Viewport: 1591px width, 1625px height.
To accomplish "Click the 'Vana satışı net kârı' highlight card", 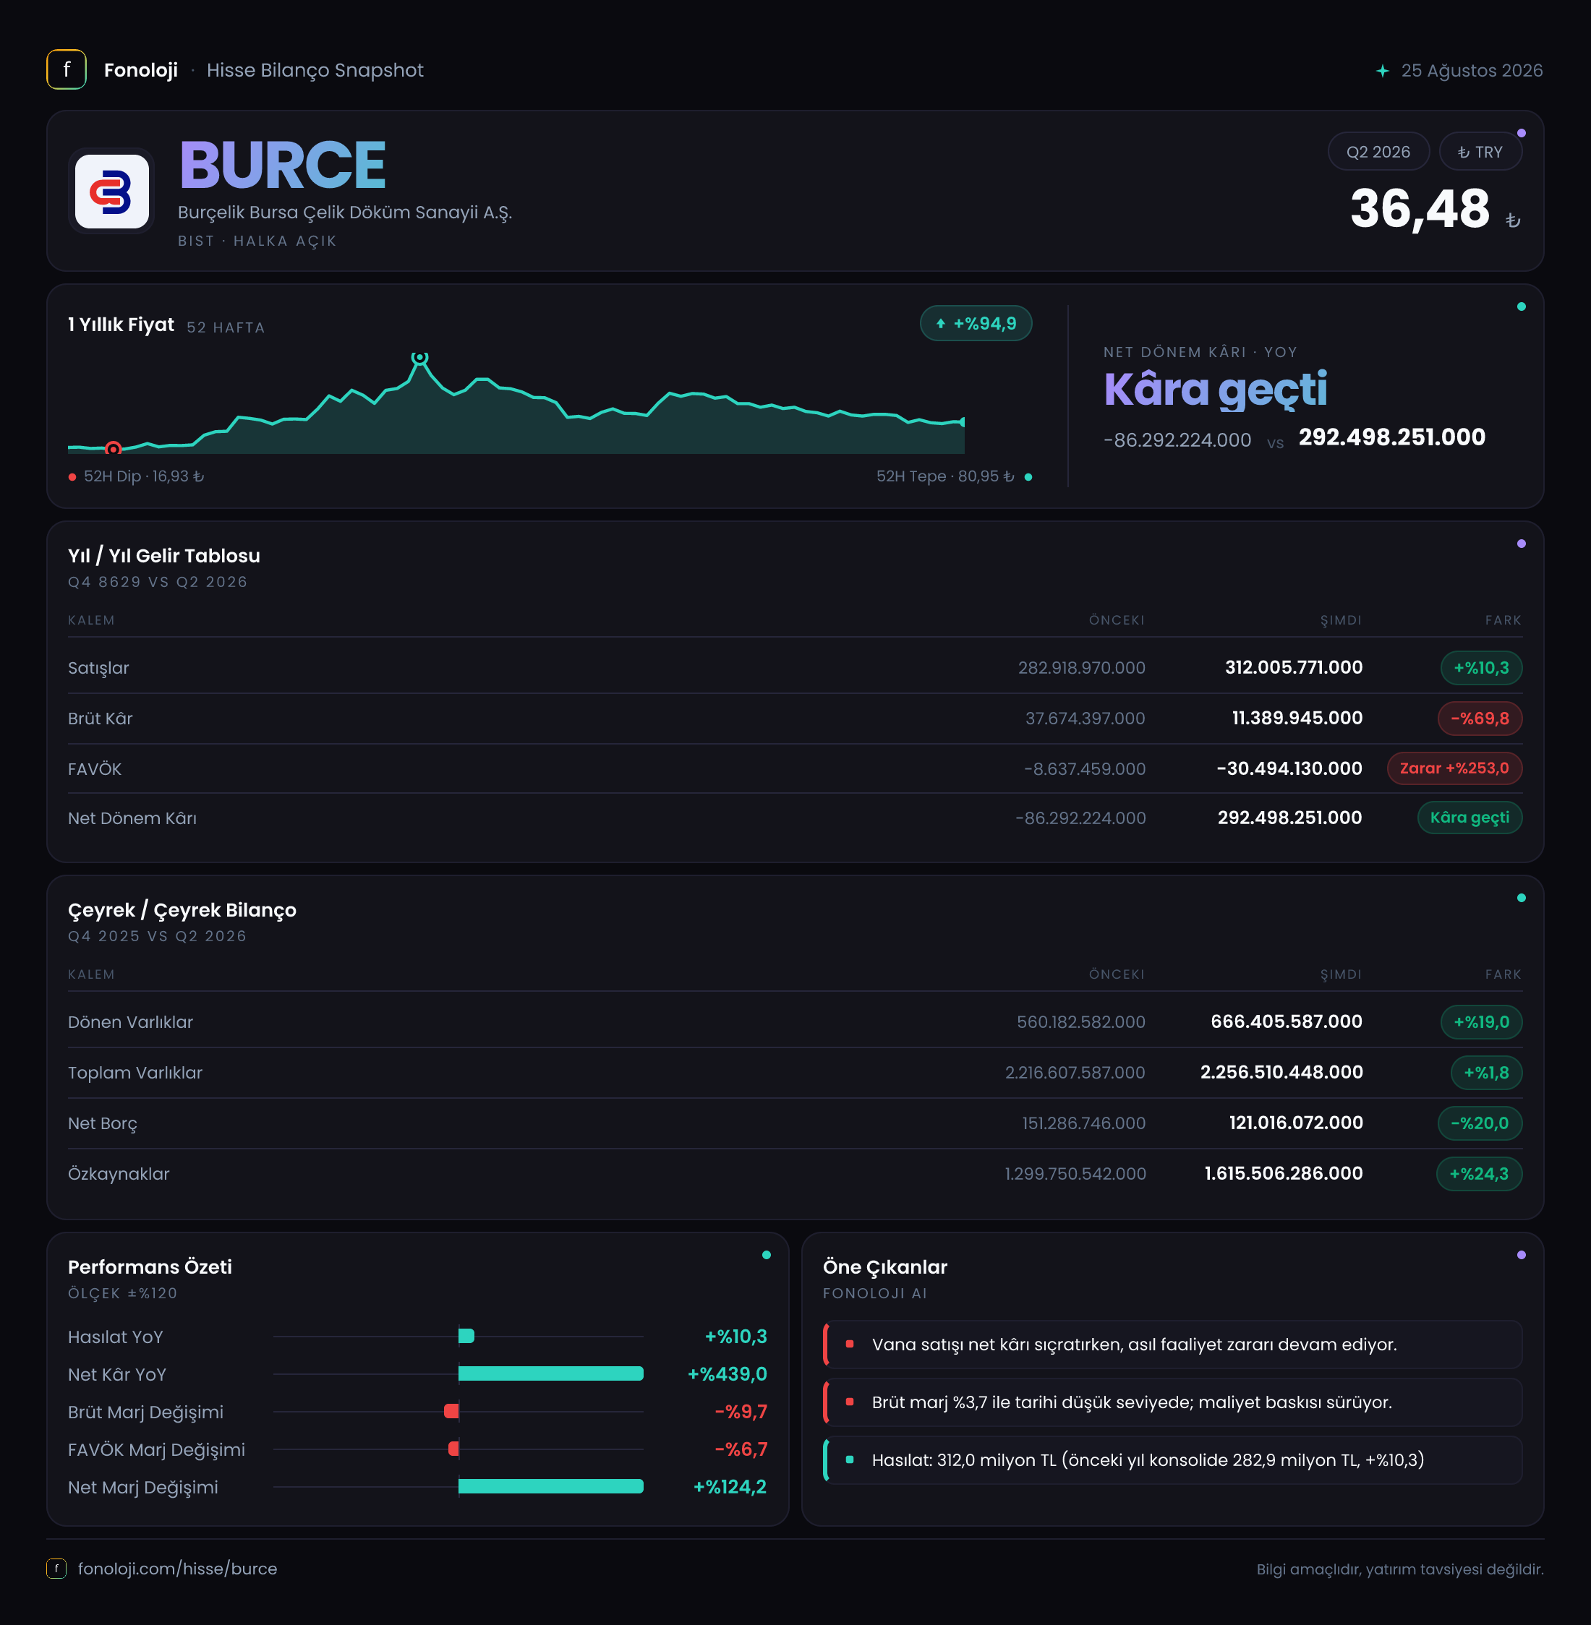I will (x=1172, y=1345).
